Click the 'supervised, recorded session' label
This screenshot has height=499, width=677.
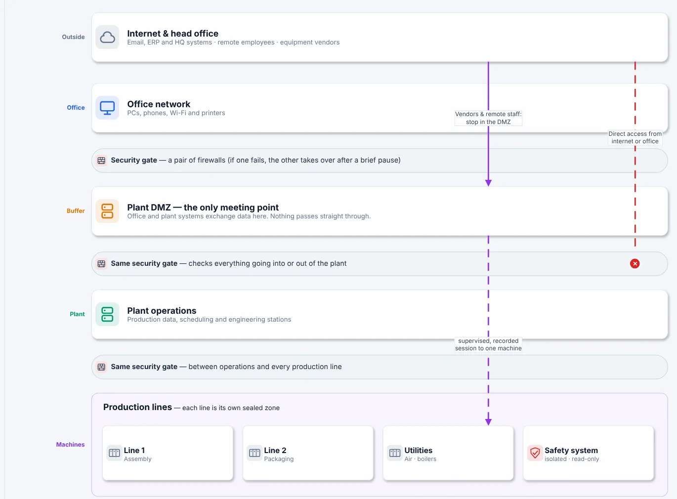[488, 344]
